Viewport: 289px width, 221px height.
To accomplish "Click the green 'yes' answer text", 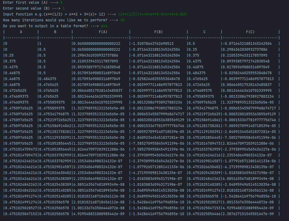I will click(x=104, y=26).
